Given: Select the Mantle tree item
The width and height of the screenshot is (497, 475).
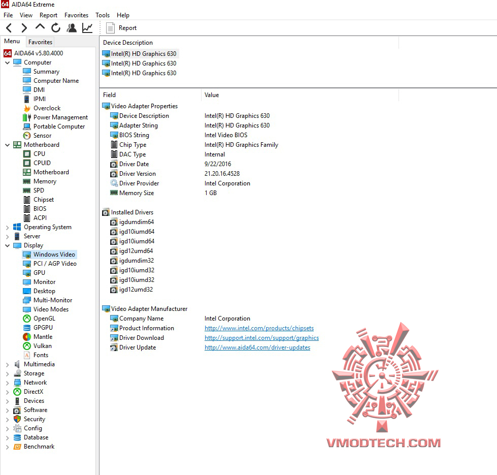Looking at the screenshot, I should (x=38, y=337).
